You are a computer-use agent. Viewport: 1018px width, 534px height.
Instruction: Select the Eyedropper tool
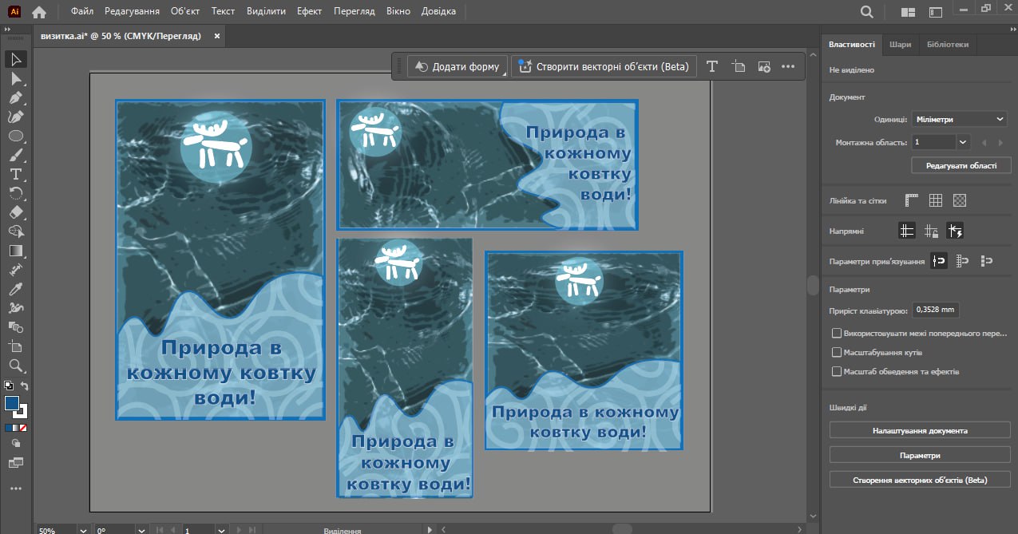tap(15, 289)
